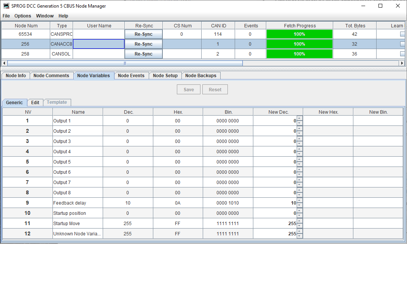Enable Learn for node 258
Image resolution: width=407 pixels, height=281 pixels.
pos(402,54)
